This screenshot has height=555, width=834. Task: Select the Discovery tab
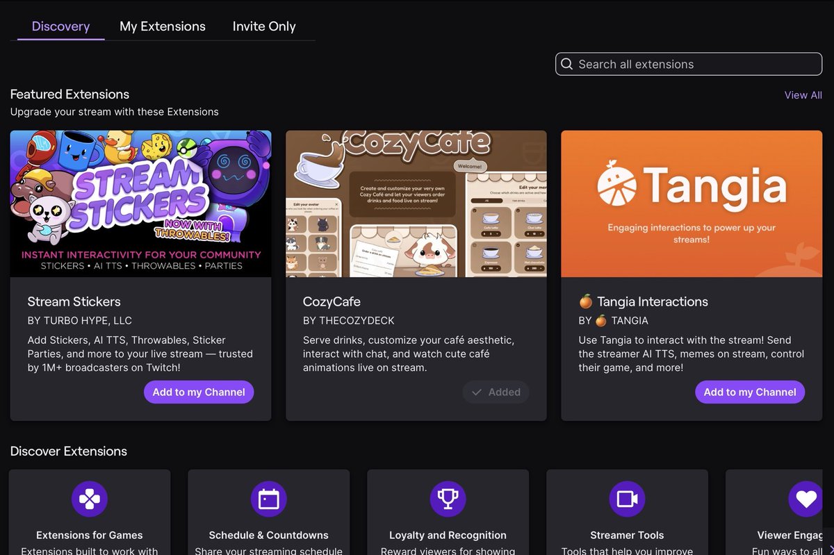point(60,26)
